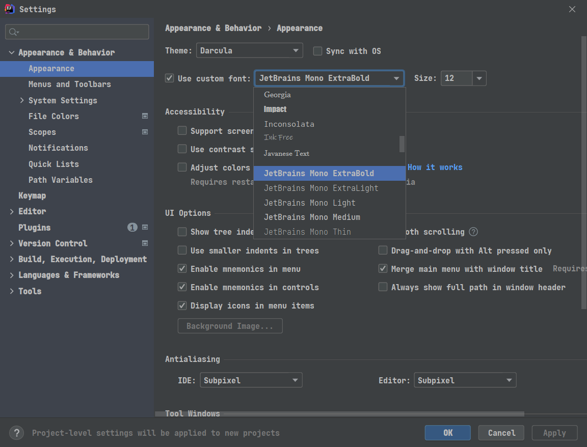Image resolution: width=587 pixels, height=447 pixels.
Task: Disable Enable mnemonics in controls
Action: 182,287
